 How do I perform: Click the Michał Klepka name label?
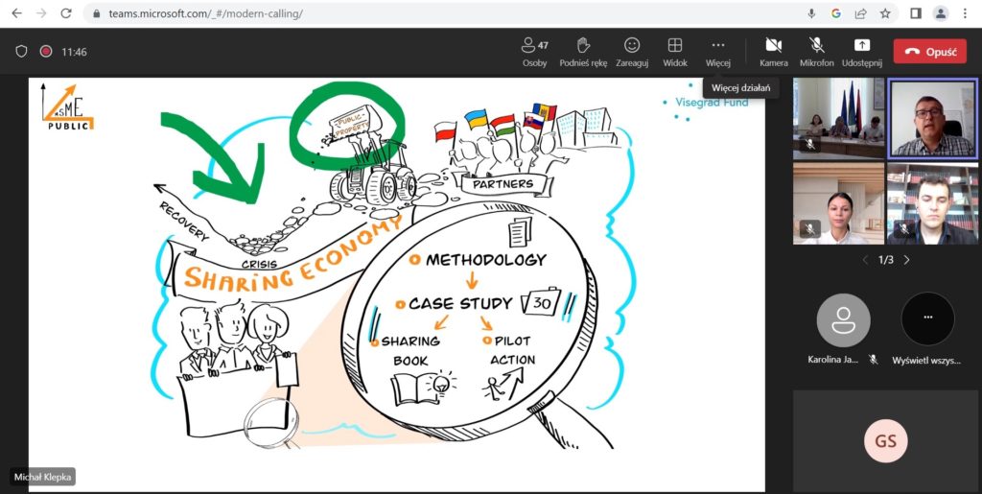42,477
